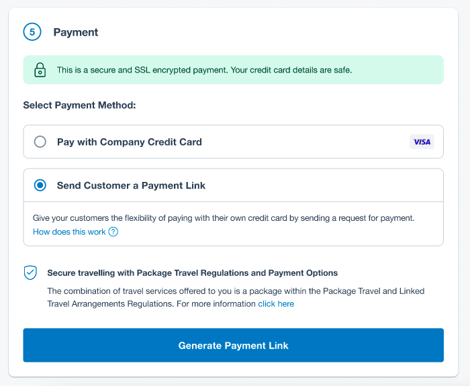This screenshot has height=386, width=470.
Task: Click the payment link option details panel
Action: pyautogui.click(x=233, y=224)
